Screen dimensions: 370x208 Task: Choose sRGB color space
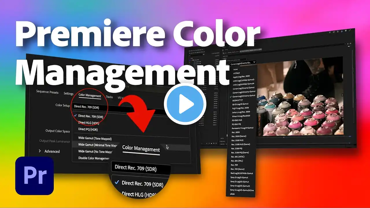point(232,194)
